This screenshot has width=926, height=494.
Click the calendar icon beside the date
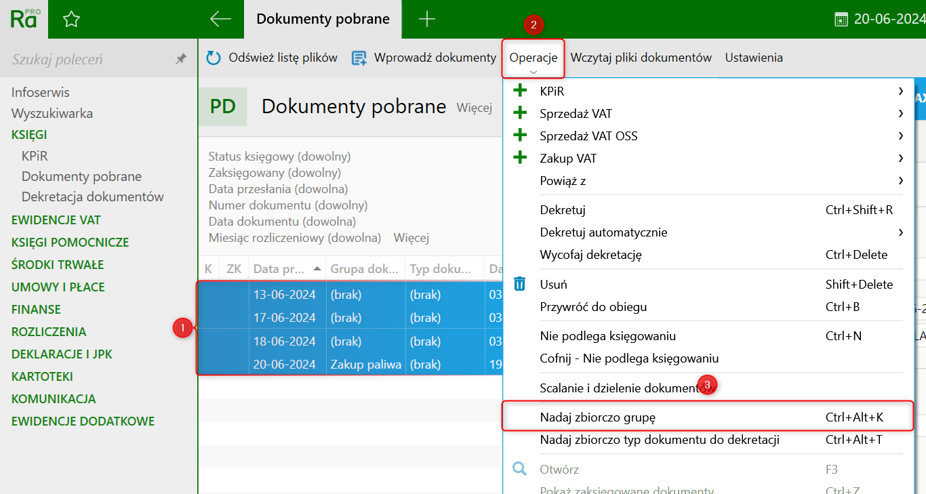coord(841,19)
